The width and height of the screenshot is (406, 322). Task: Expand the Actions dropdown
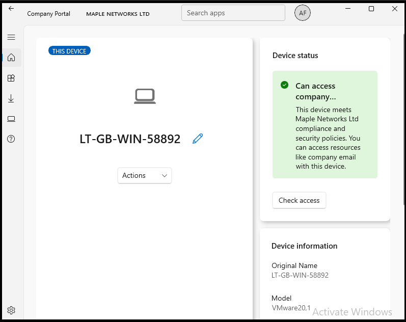tap(145, 175)
